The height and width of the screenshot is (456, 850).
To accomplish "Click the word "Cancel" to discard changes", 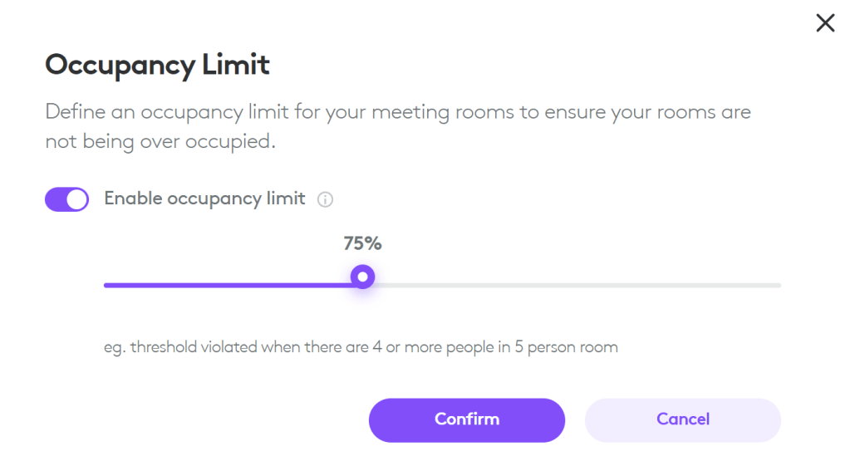I will pyautogui.click(x=683, y=419).
